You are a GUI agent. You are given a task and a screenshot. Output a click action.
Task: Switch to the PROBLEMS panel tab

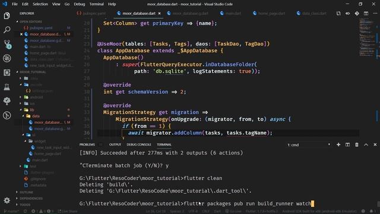coord(87,144)
